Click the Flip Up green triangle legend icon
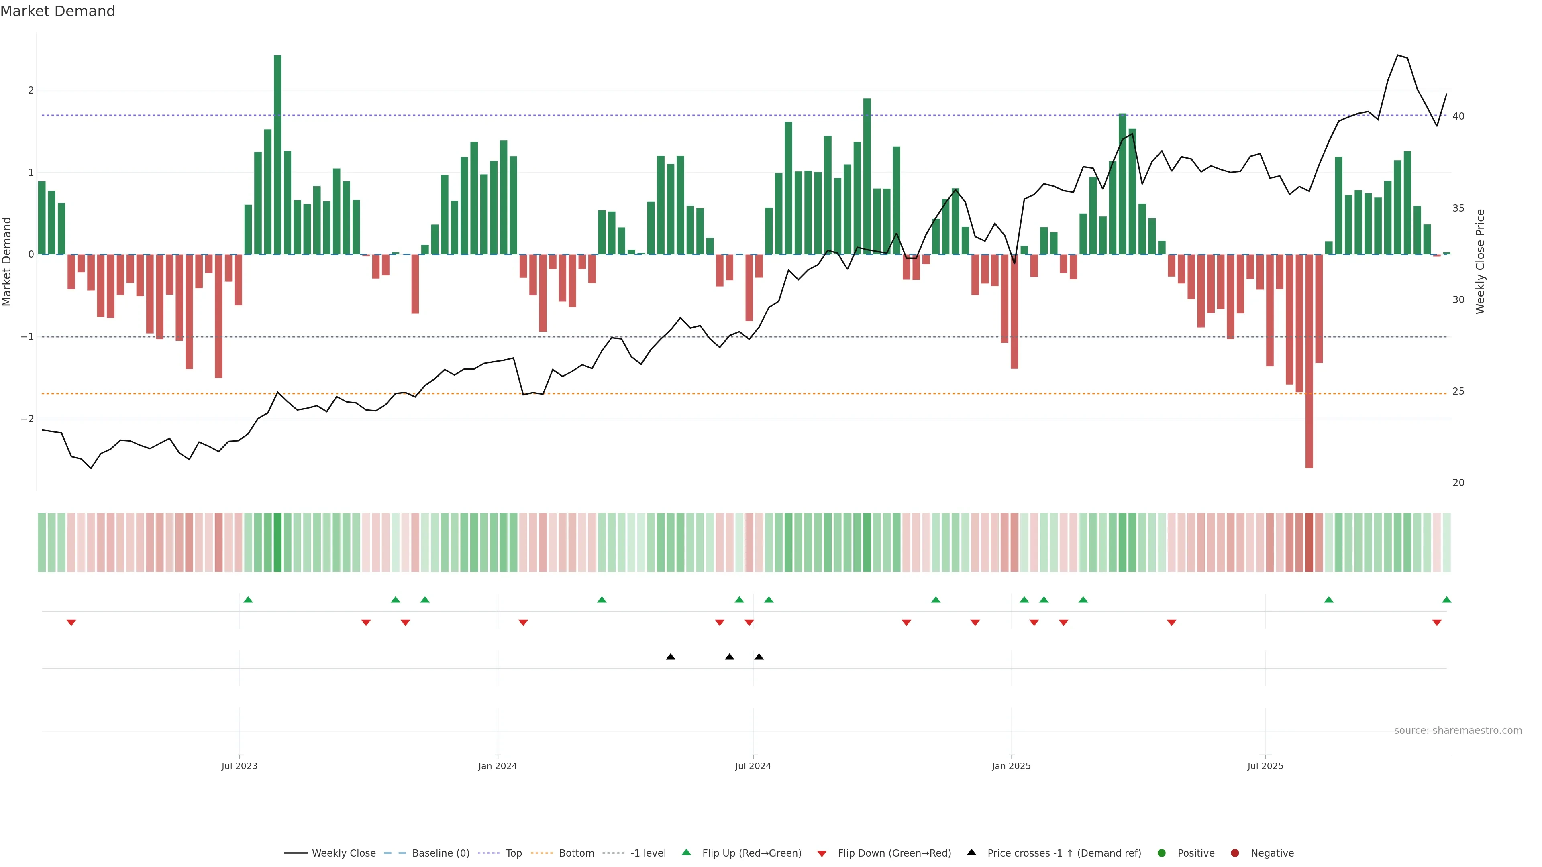 [x=687, y=853]
